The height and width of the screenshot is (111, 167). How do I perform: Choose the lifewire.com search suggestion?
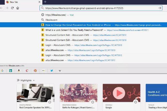(83, 20)
